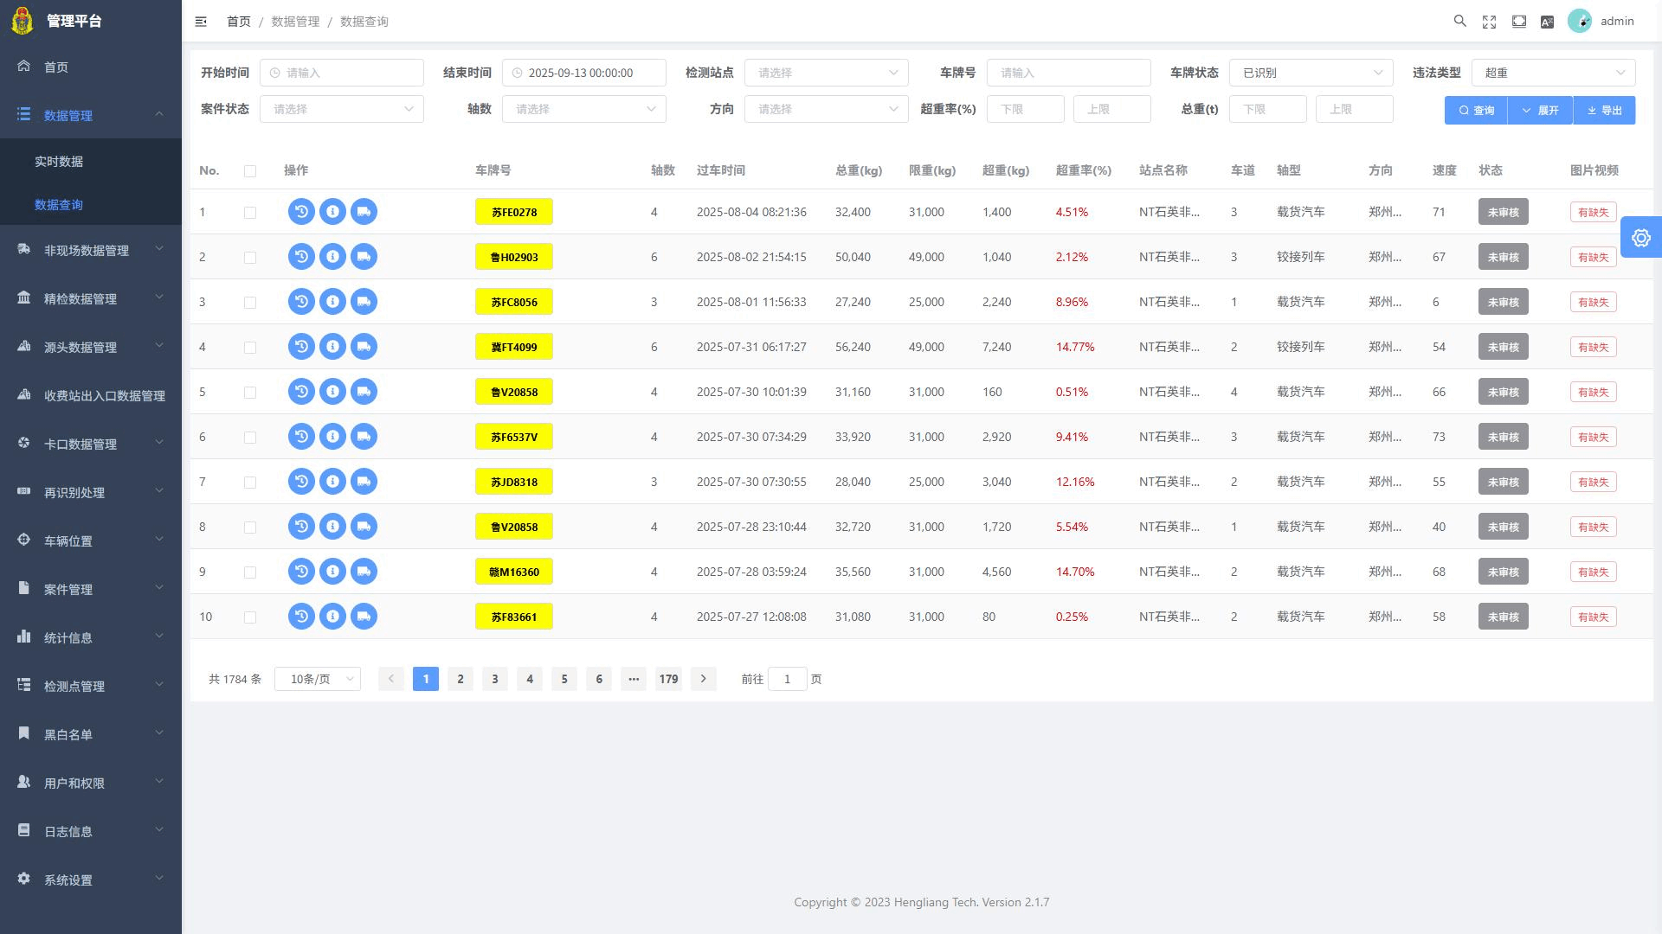The width and height of the screenshot is (1662, 934).
Task: Open the 检测站点 dropdown selector
Action: point(826,73)
